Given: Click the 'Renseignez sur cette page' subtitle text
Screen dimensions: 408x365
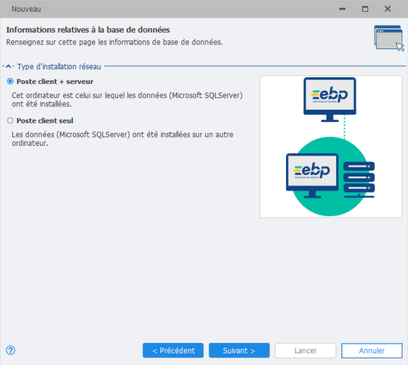Looking at the screenshot, I should [x=114, y=42].
